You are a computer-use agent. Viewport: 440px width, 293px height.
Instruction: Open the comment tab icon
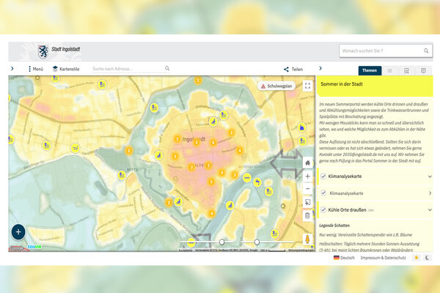point(423,70)
